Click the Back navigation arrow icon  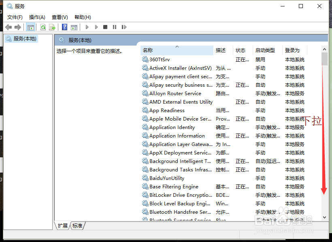pos(9,27)
